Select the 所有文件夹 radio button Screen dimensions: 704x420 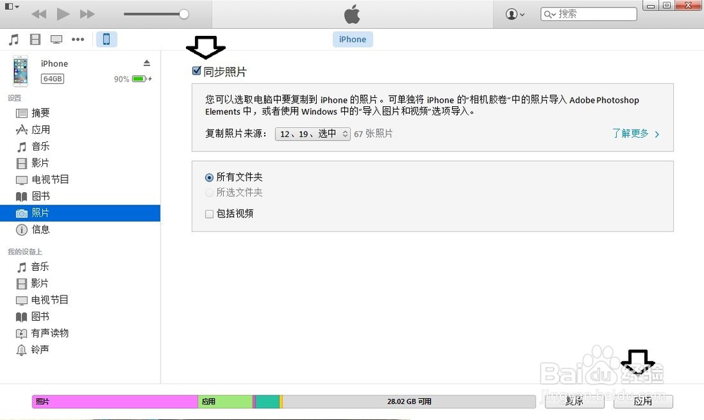[x=209, y=177]
